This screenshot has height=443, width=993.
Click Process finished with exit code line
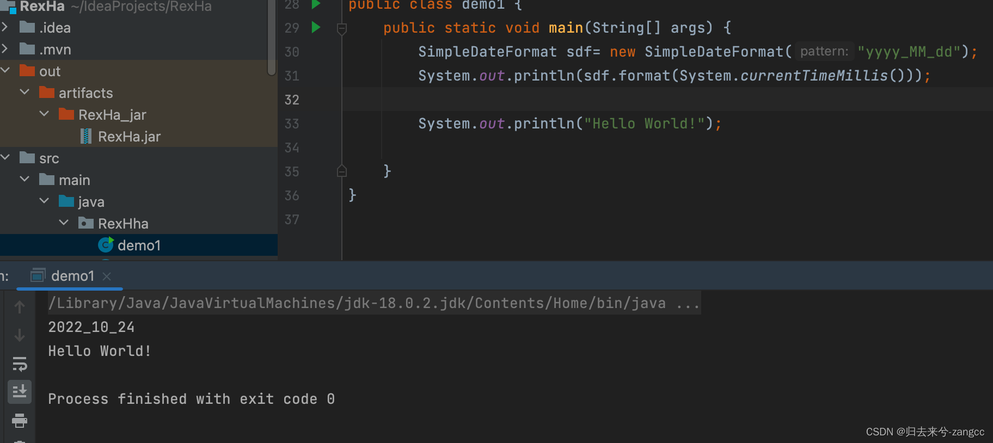click(192, 399)
